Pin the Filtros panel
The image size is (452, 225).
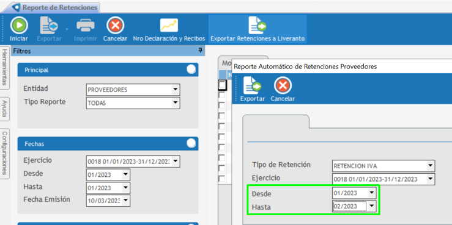tap(200, 51)
